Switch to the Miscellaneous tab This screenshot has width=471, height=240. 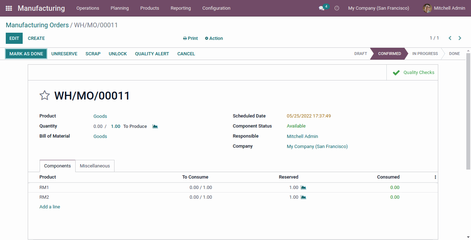tap(95, 166)
